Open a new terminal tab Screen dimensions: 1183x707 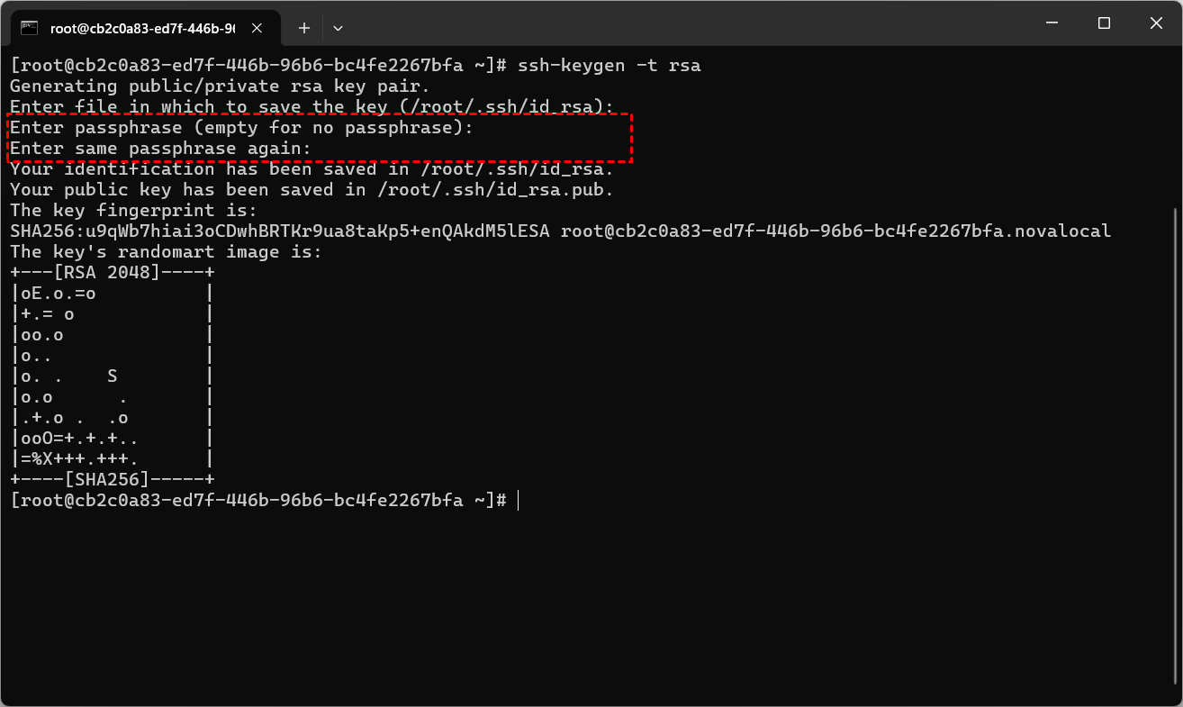pos(304,28)
